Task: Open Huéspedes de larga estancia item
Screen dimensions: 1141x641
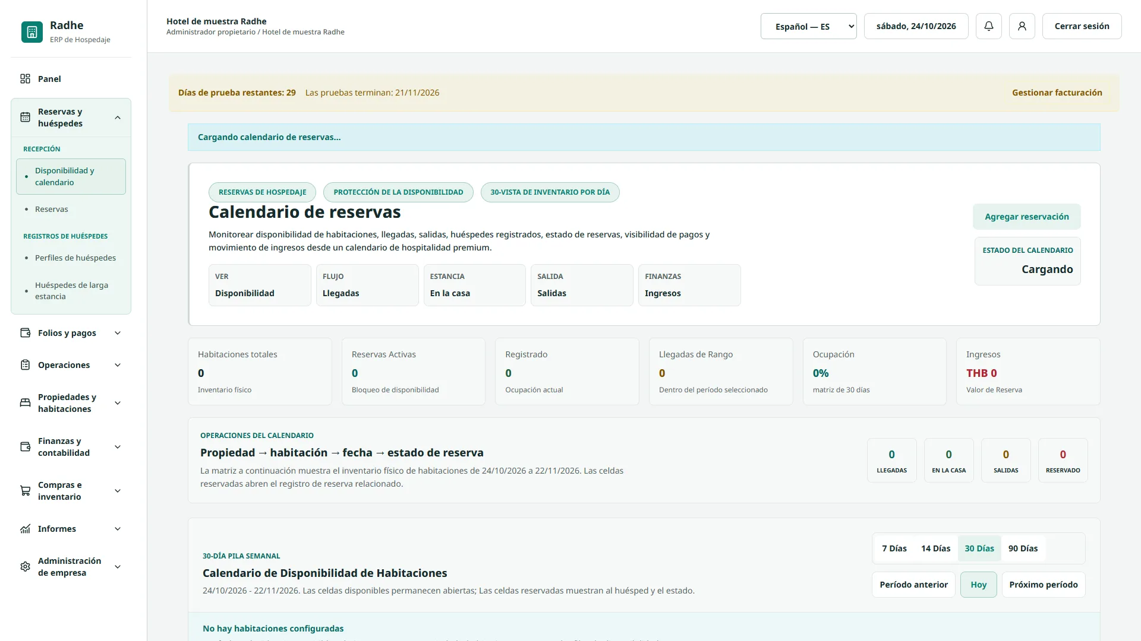Action: [71, 291]
